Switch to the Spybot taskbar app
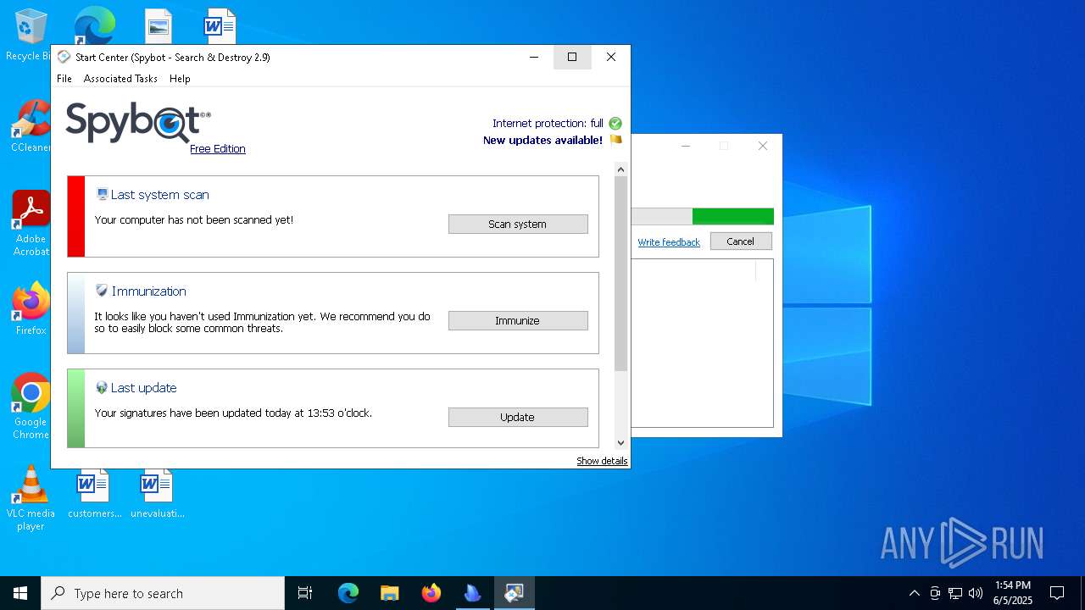The image size is (1085, 610). point(473,593)
